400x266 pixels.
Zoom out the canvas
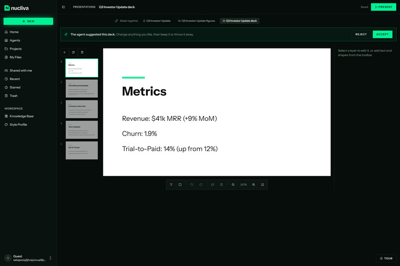(x=233, y=185)
